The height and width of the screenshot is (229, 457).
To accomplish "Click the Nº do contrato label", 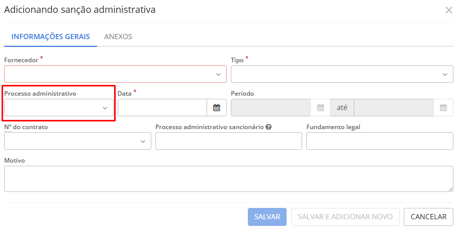I will coord(26,127).
